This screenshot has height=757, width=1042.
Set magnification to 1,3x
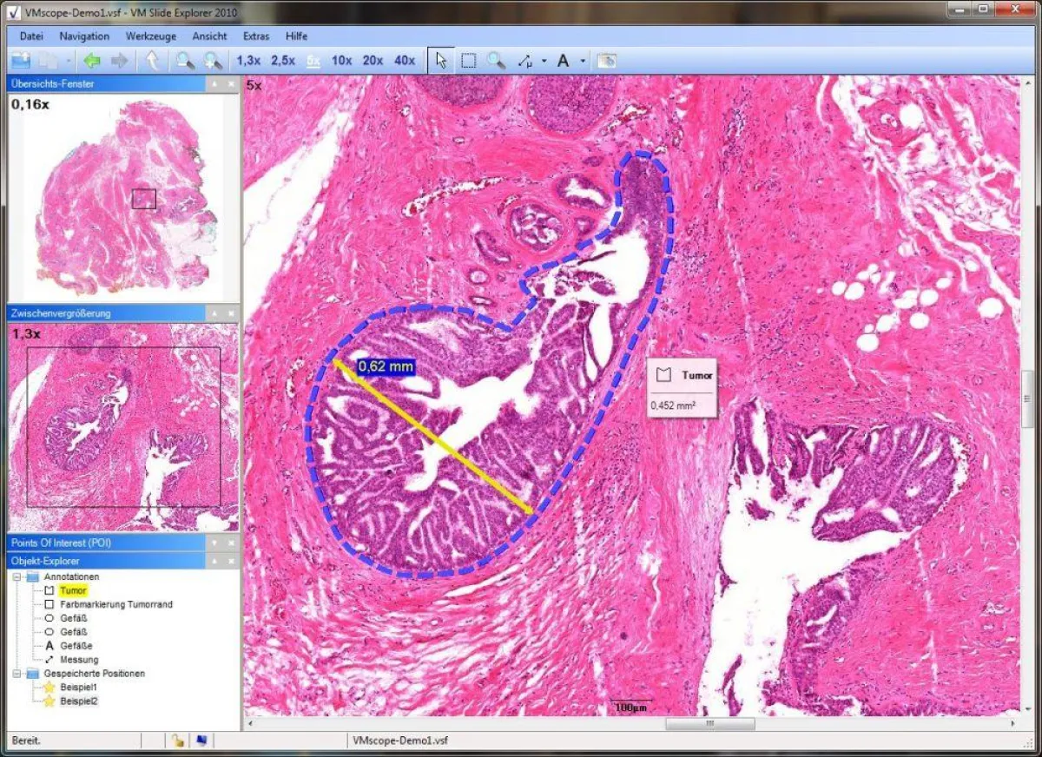coord(248,61)
